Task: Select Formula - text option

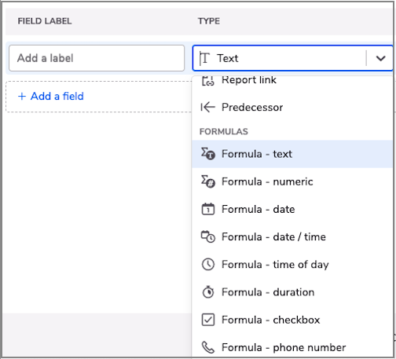Action: coord(292,154)
